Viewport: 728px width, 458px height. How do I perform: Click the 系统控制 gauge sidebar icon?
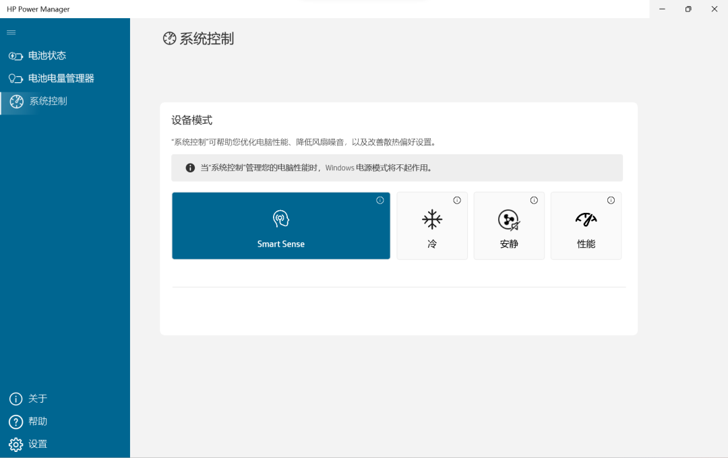17,101
